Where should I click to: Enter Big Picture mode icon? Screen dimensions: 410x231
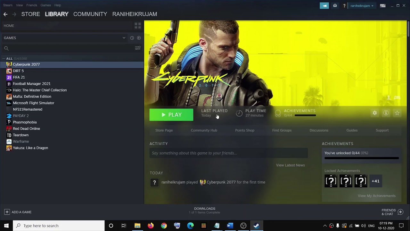(x=383, y=5)
